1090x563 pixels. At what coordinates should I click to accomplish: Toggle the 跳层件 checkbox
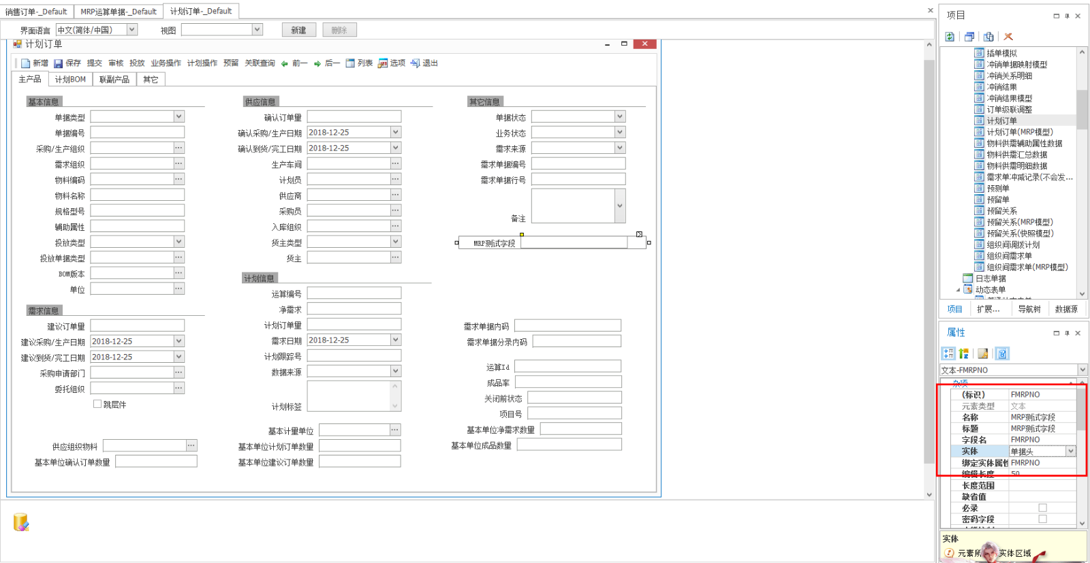point(97,404)
